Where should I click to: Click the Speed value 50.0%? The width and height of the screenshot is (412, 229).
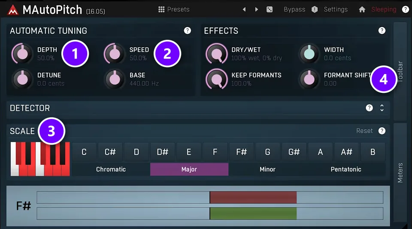coord(138,58)
